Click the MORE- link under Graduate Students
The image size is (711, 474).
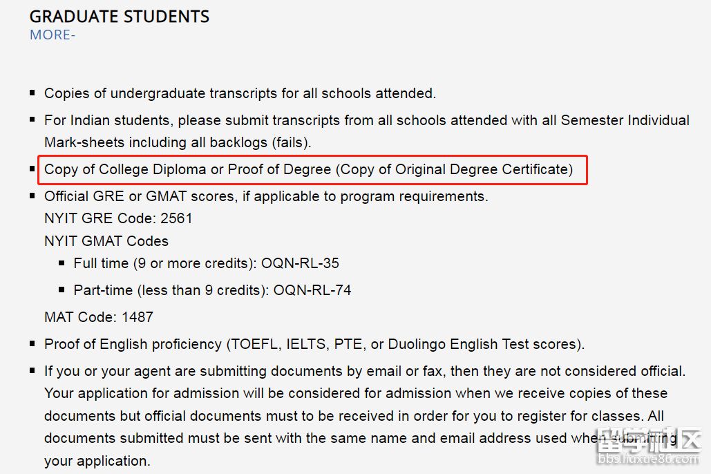click(52, 35)
